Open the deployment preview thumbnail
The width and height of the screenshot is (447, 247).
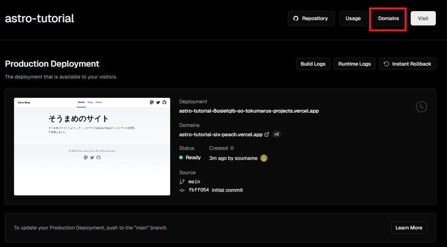pyautogui.click(x=92, y=147)
